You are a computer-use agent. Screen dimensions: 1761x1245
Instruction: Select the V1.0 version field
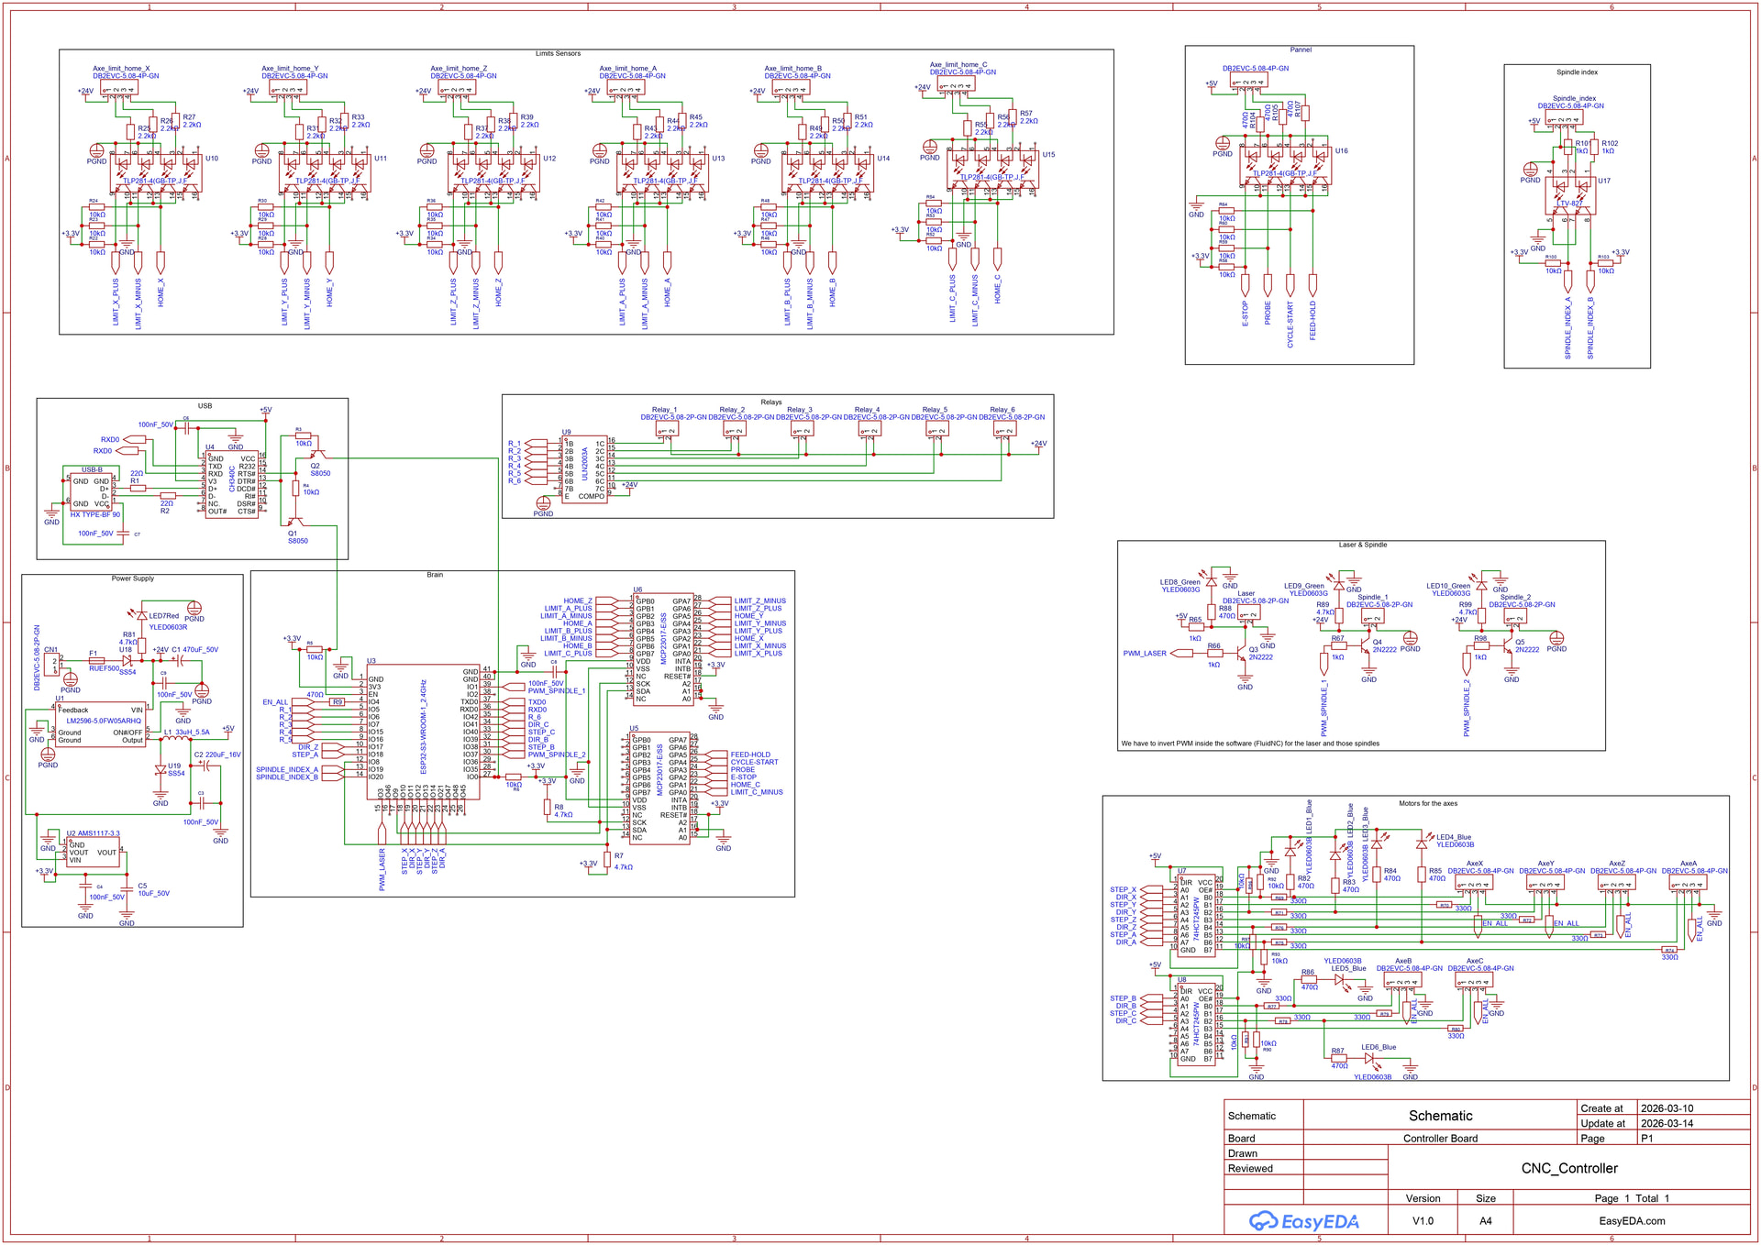1423,1221
